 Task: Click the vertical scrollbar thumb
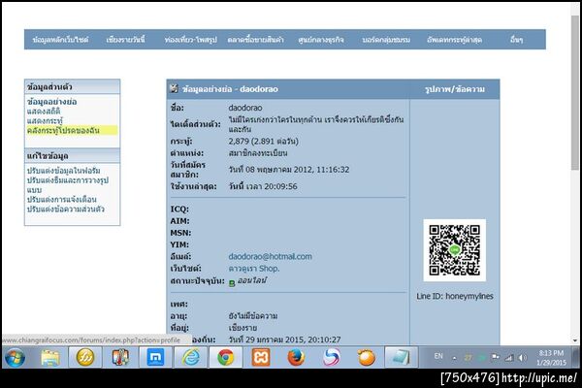575,93
